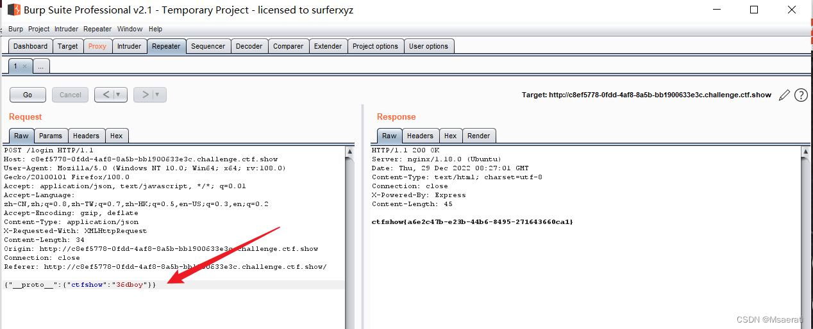Add a new Repeater tab with the ... tab
Viewport: 813px width, 329px height.
(40, 66)
